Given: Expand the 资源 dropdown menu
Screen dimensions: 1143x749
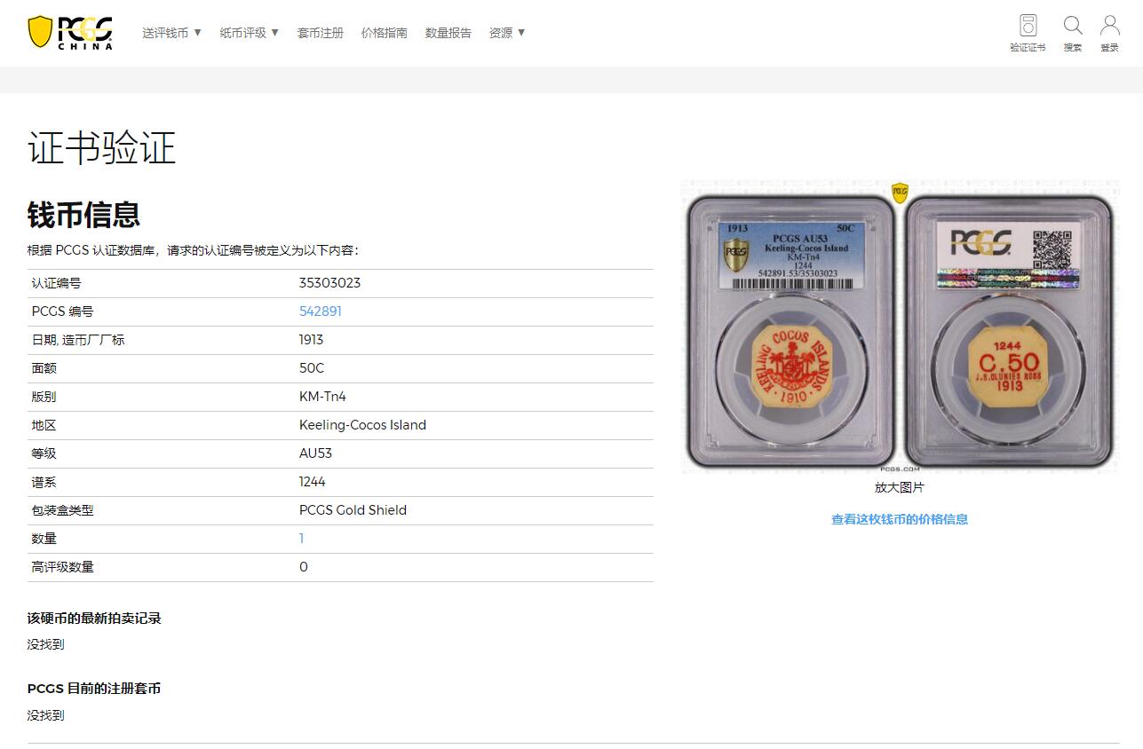Looking at the screenshot, I should click(x=507, y=33).
